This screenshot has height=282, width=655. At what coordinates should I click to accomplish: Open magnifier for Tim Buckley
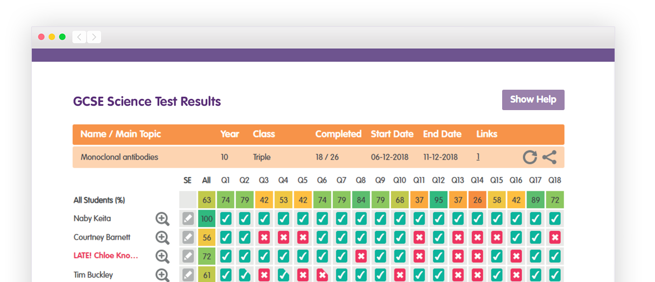163,275
